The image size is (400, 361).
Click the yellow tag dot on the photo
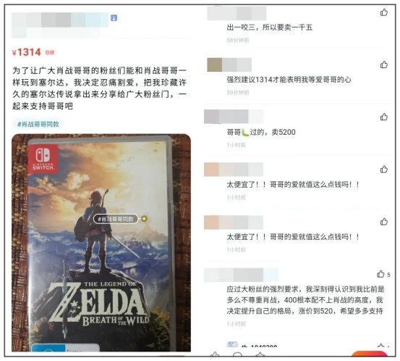click(144, 219)
